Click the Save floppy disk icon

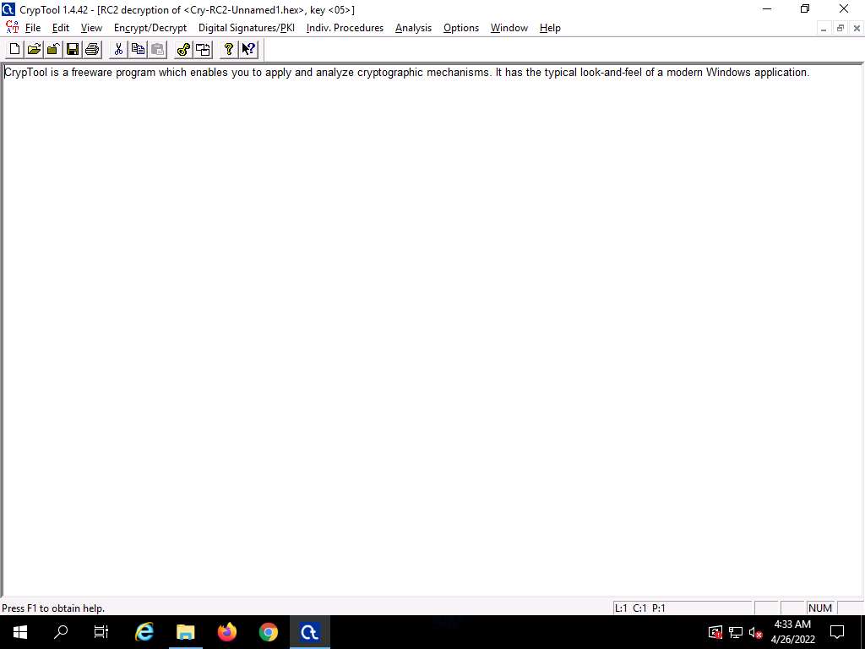pos(73,49)
